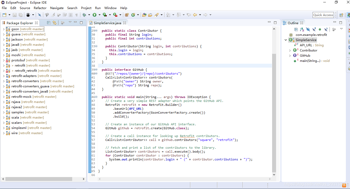Click the New Java Package icon
The image size is (350, 189).
(x=127, y=15)
